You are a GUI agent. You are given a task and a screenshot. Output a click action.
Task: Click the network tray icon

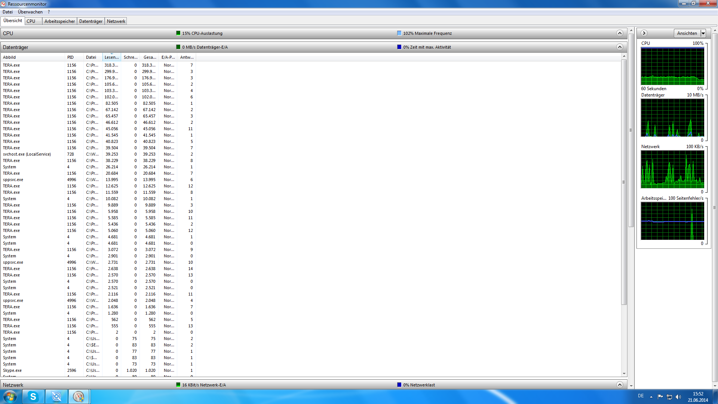point(669,397)
